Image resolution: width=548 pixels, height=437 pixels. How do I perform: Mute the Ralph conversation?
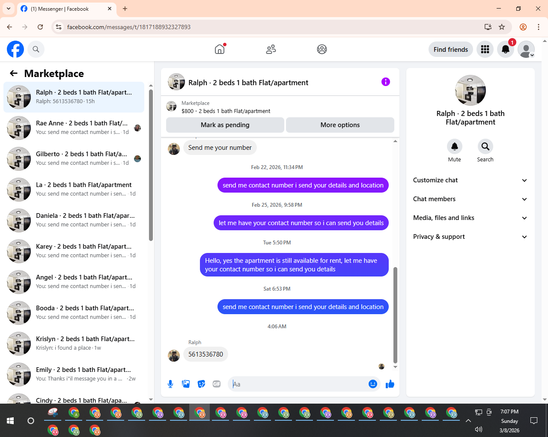455,146
